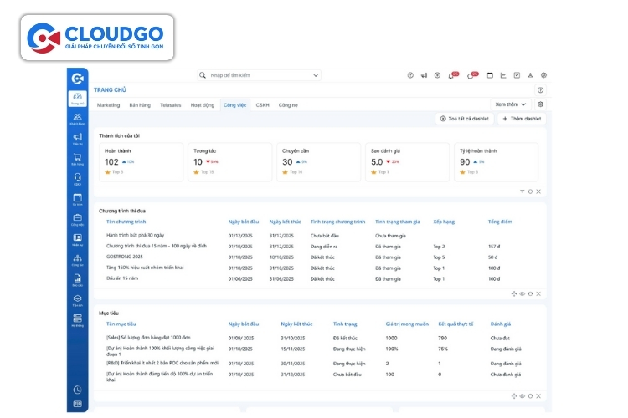Viewport: 628px width, 418px height.
Task: Expand the Xem thêm dropdown
Action: click(x=511, y=104)
